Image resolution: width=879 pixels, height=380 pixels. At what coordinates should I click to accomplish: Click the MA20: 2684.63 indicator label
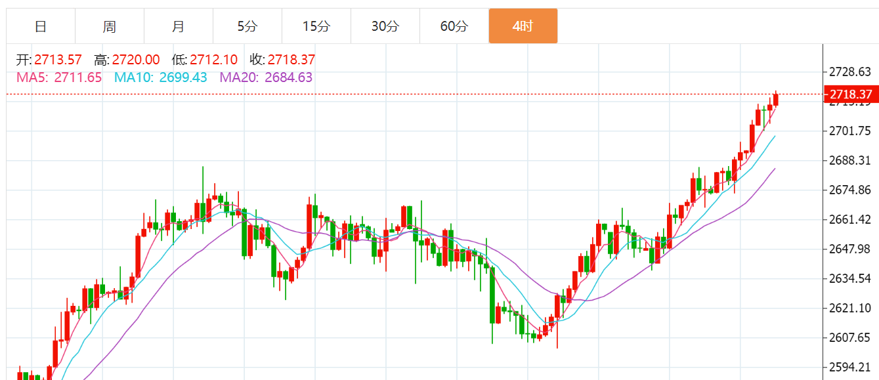tap(266, 77)
